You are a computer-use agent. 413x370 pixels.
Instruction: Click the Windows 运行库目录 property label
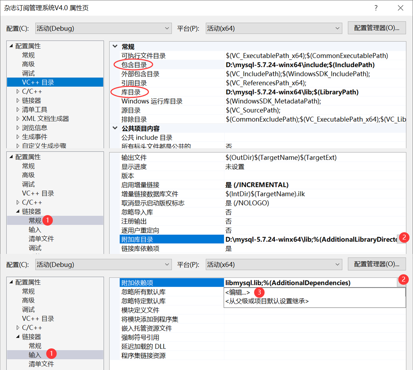(152, 101)
